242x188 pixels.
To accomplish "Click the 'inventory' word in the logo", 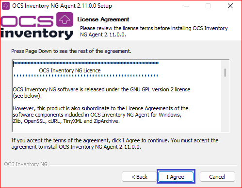I will pos(37,34).
